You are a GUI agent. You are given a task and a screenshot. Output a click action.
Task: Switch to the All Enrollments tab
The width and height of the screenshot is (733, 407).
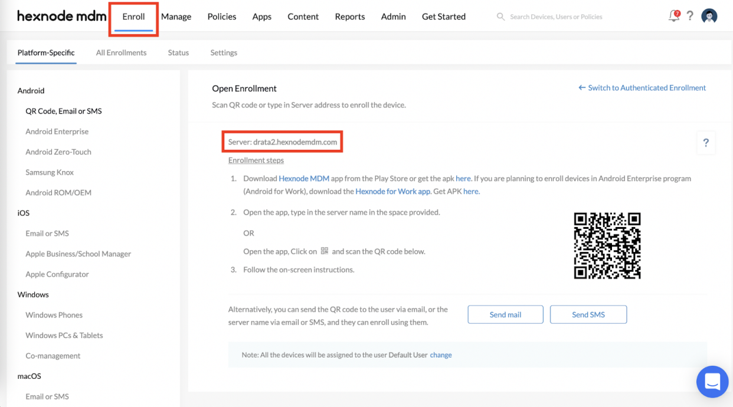121,52
